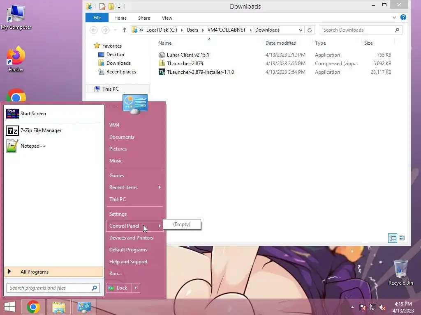Select TLauncher-2.879 zip file
421x315 pixels.
[185, 64]
